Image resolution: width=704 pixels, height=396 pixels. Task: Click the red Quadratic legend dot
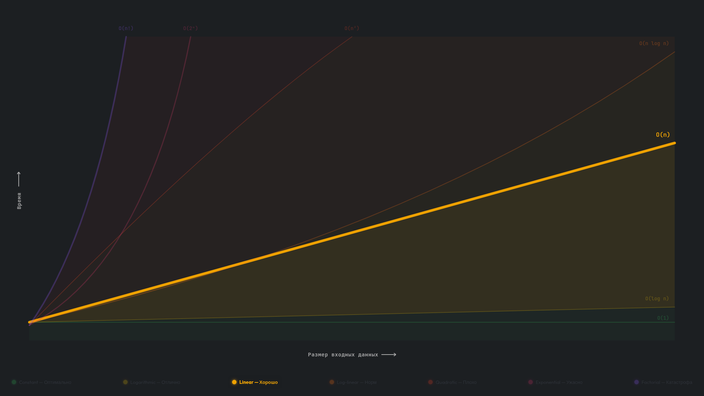click(x=430, y=382)
